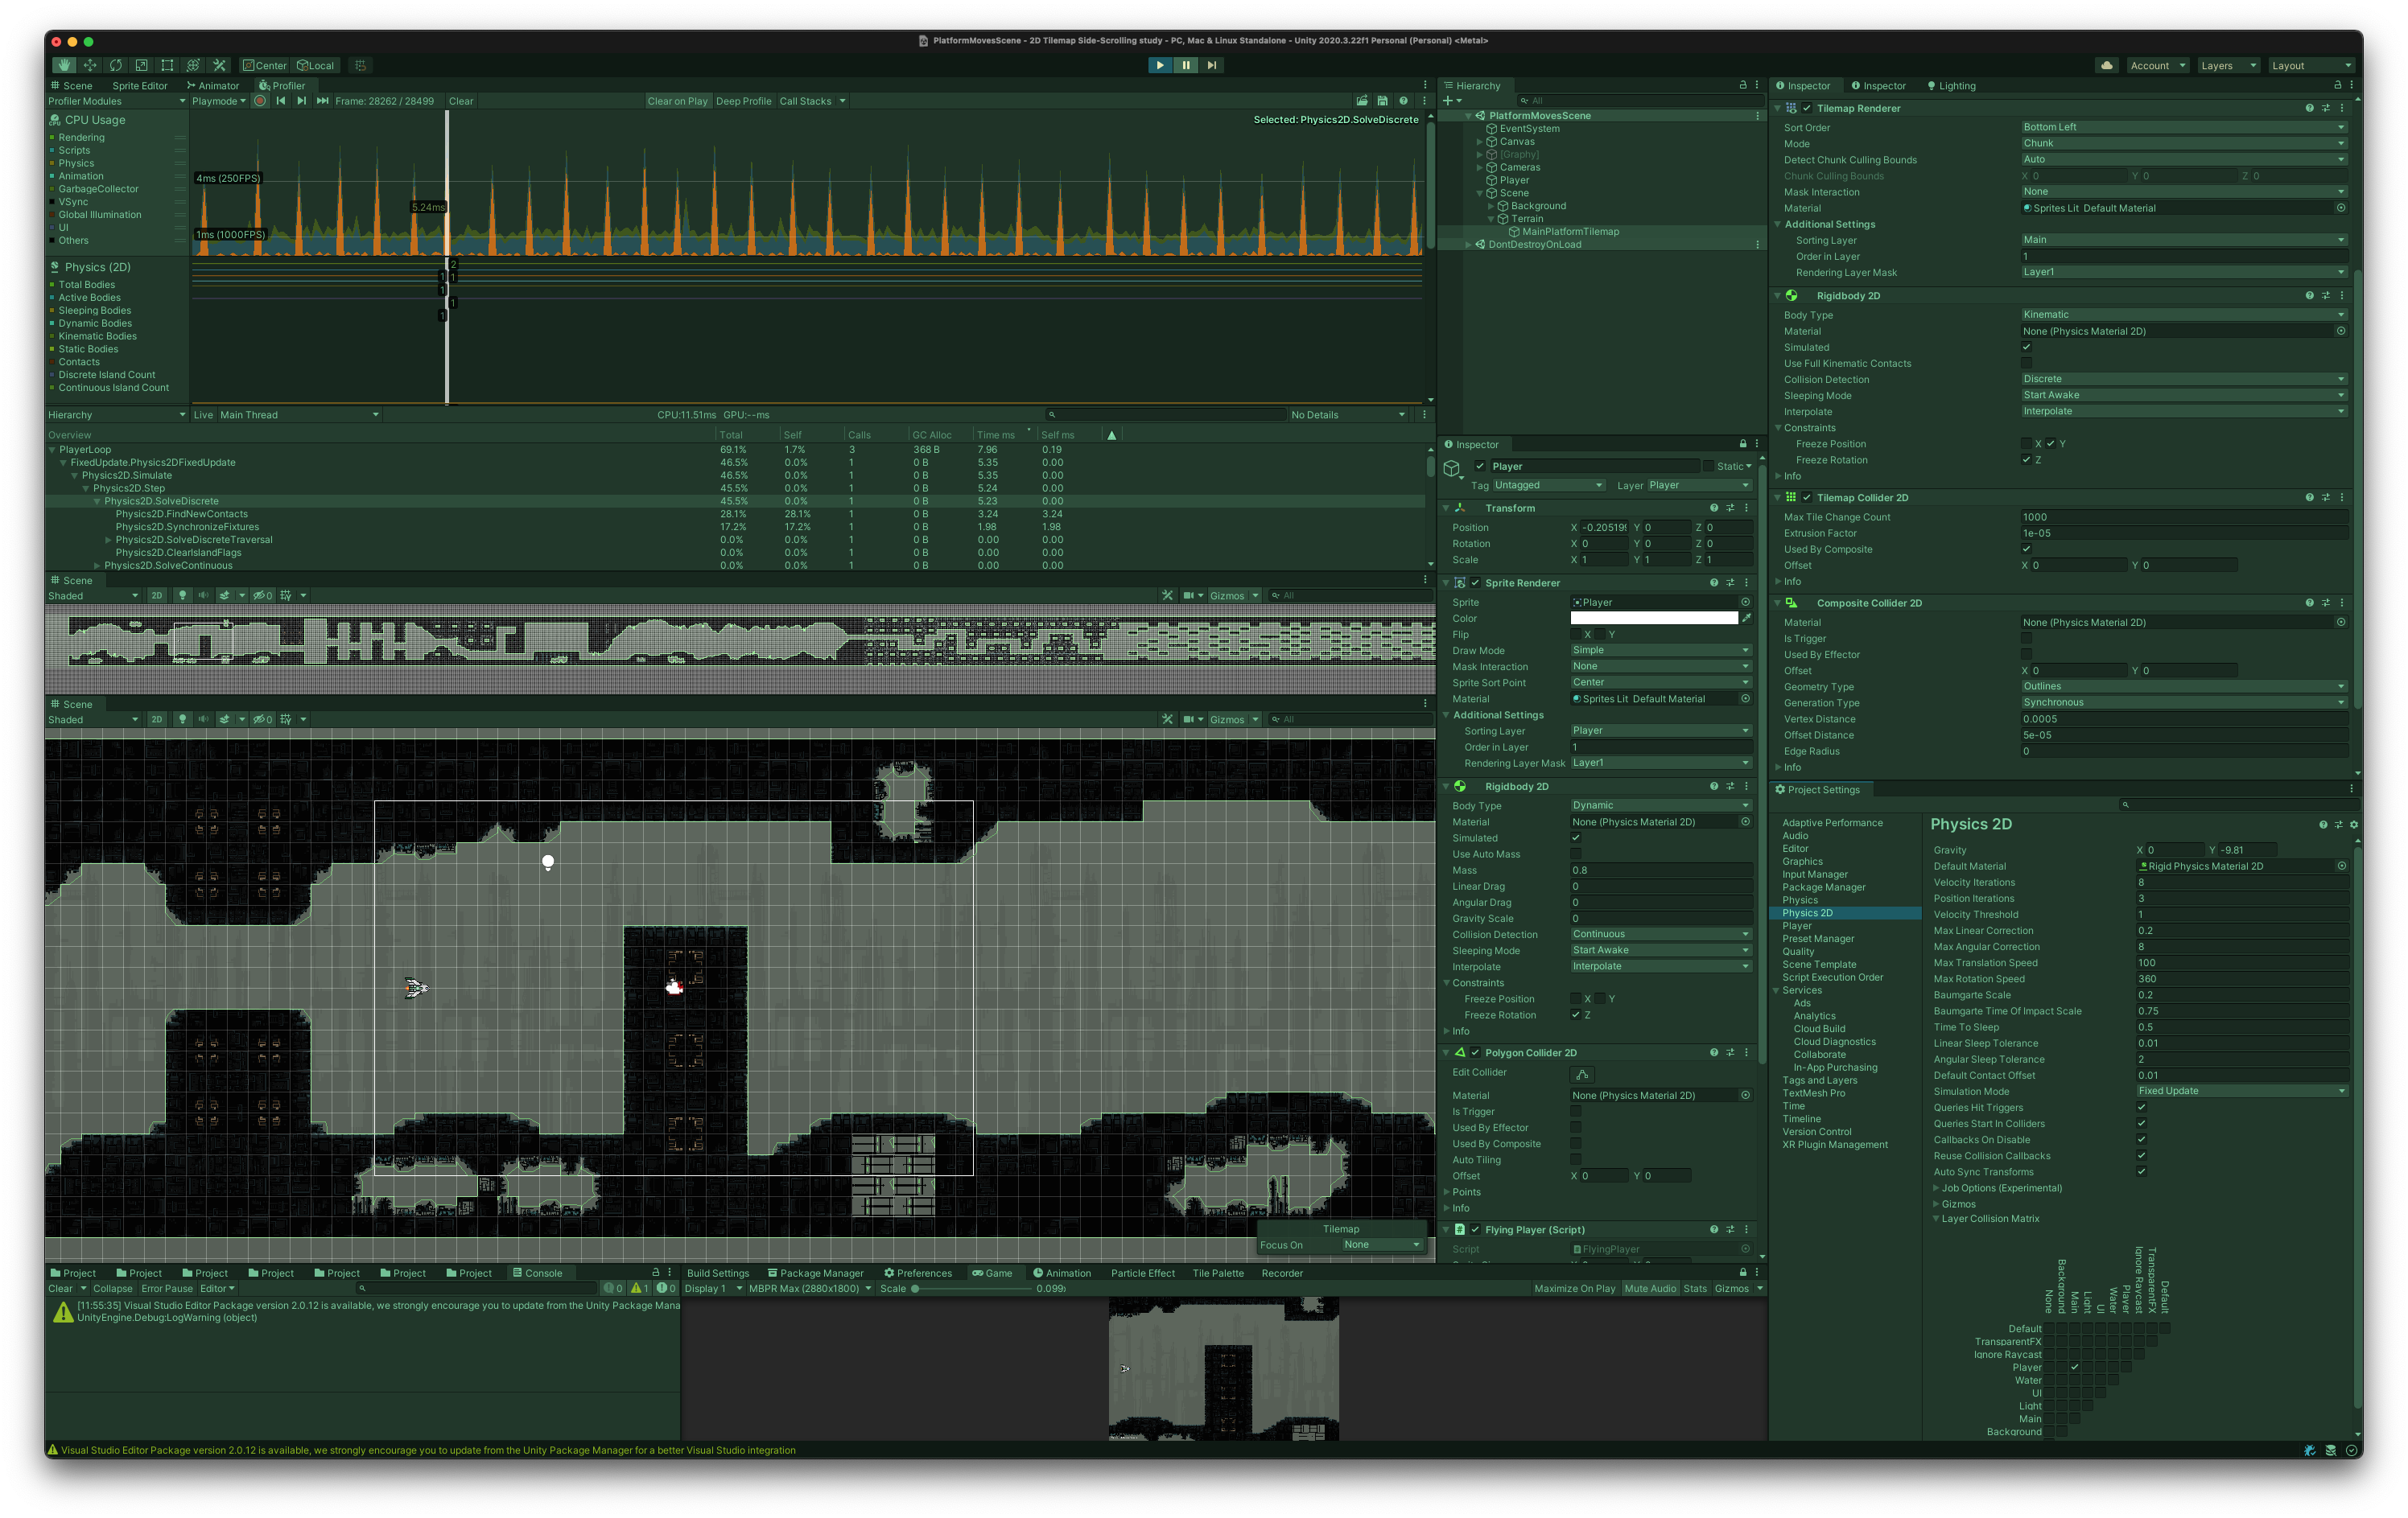Viewport: 2408px width, 1518px height.
Task: Uncheck Queries Hit Triggers option
Action: [x=2141, y=1107]
